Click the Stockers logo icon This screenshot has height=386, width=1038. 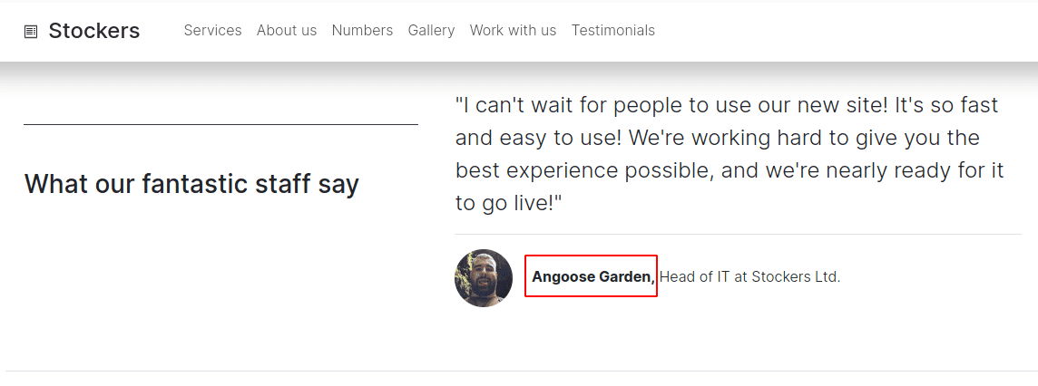pos(31,32)
